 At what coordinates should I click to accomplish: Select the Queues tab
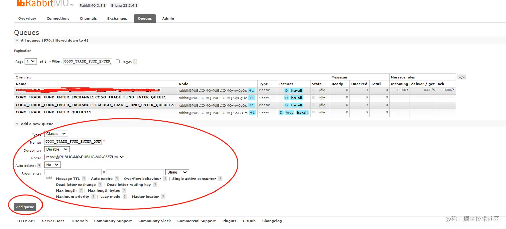coord(145,19)
